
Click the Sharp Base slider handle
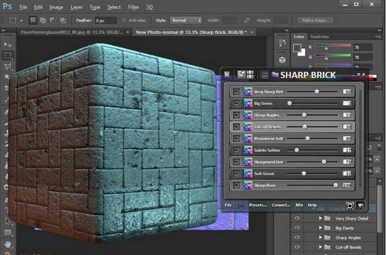click(x=336, y=185)
